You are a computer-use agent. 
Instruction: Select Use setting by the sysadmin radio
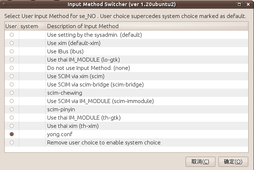pyautogui.click(x=12, y=35)
